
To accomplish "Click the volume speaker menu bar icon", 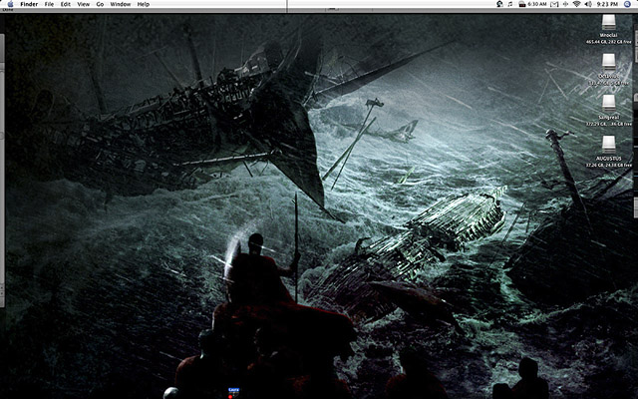I will pos(588,4).
